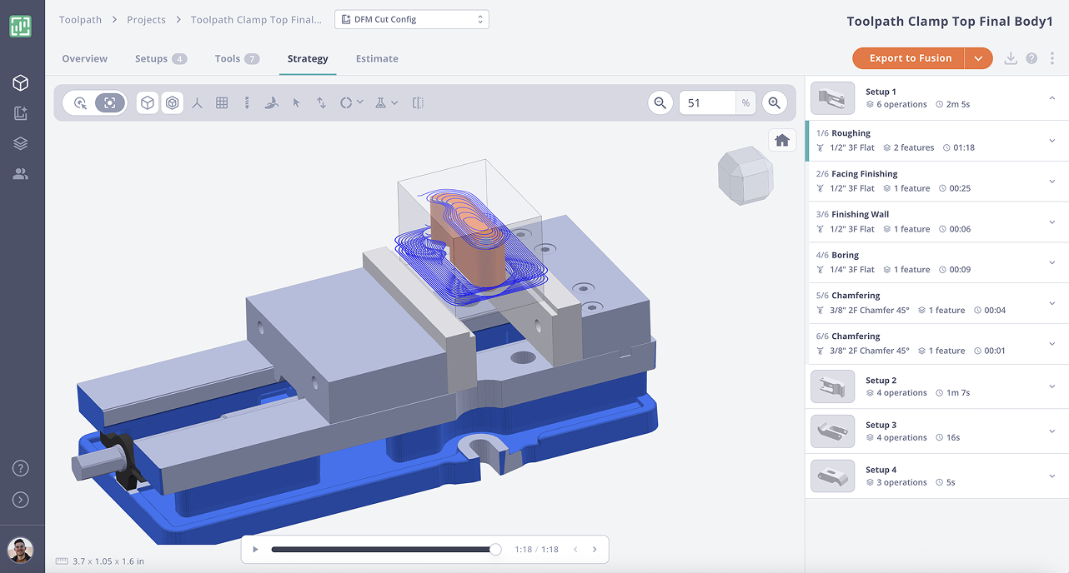Open the team members panel in the sidebar
Viewport: 1069px width, 573px height.
click(21, 174)
